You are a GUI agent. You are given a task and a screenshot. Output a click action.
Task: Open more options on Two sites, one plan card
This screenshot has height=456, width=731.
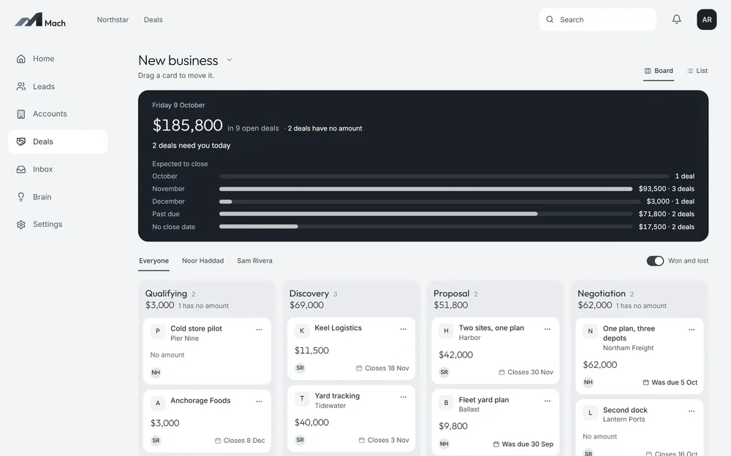[x=548, y=329]
